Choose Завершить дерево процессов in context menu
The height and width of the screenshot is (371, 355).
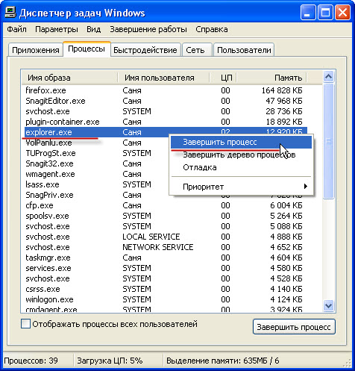(241, 155)
